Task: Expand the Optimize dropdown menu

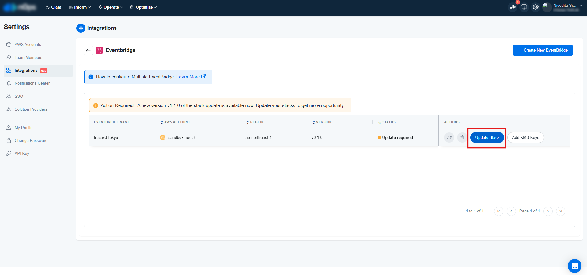Action: click(143, 7)
